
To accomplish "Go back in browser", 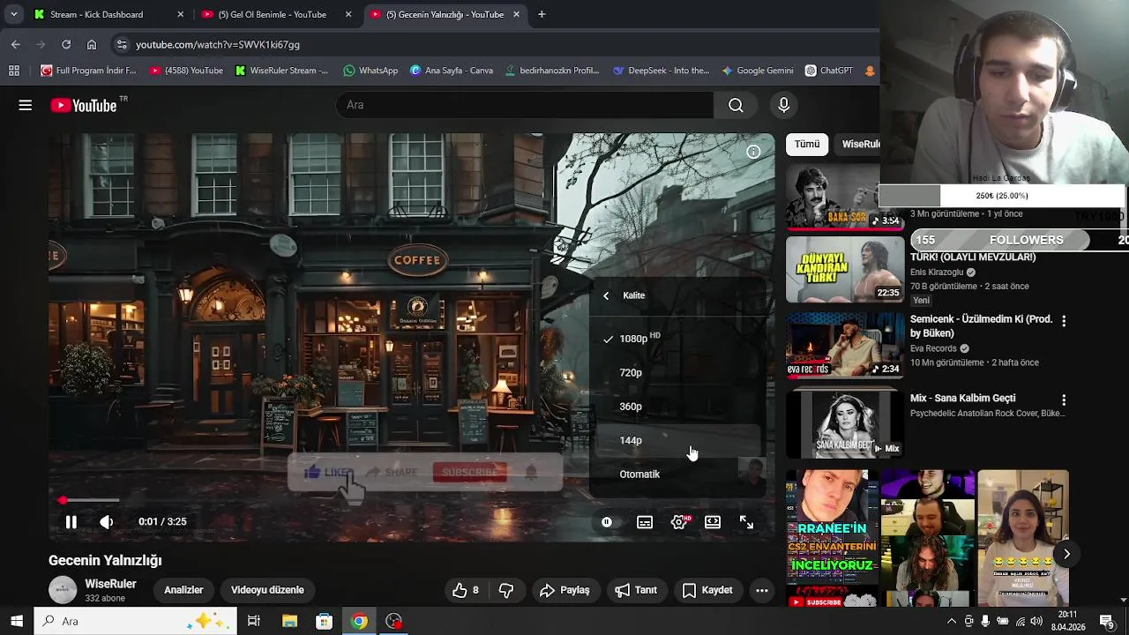I will (15, 44).
